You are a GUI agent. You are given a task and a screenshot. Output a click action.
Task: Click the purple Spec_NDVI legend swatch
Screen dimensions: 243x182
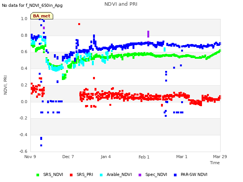pyautogui.click(x=140, y=175)
